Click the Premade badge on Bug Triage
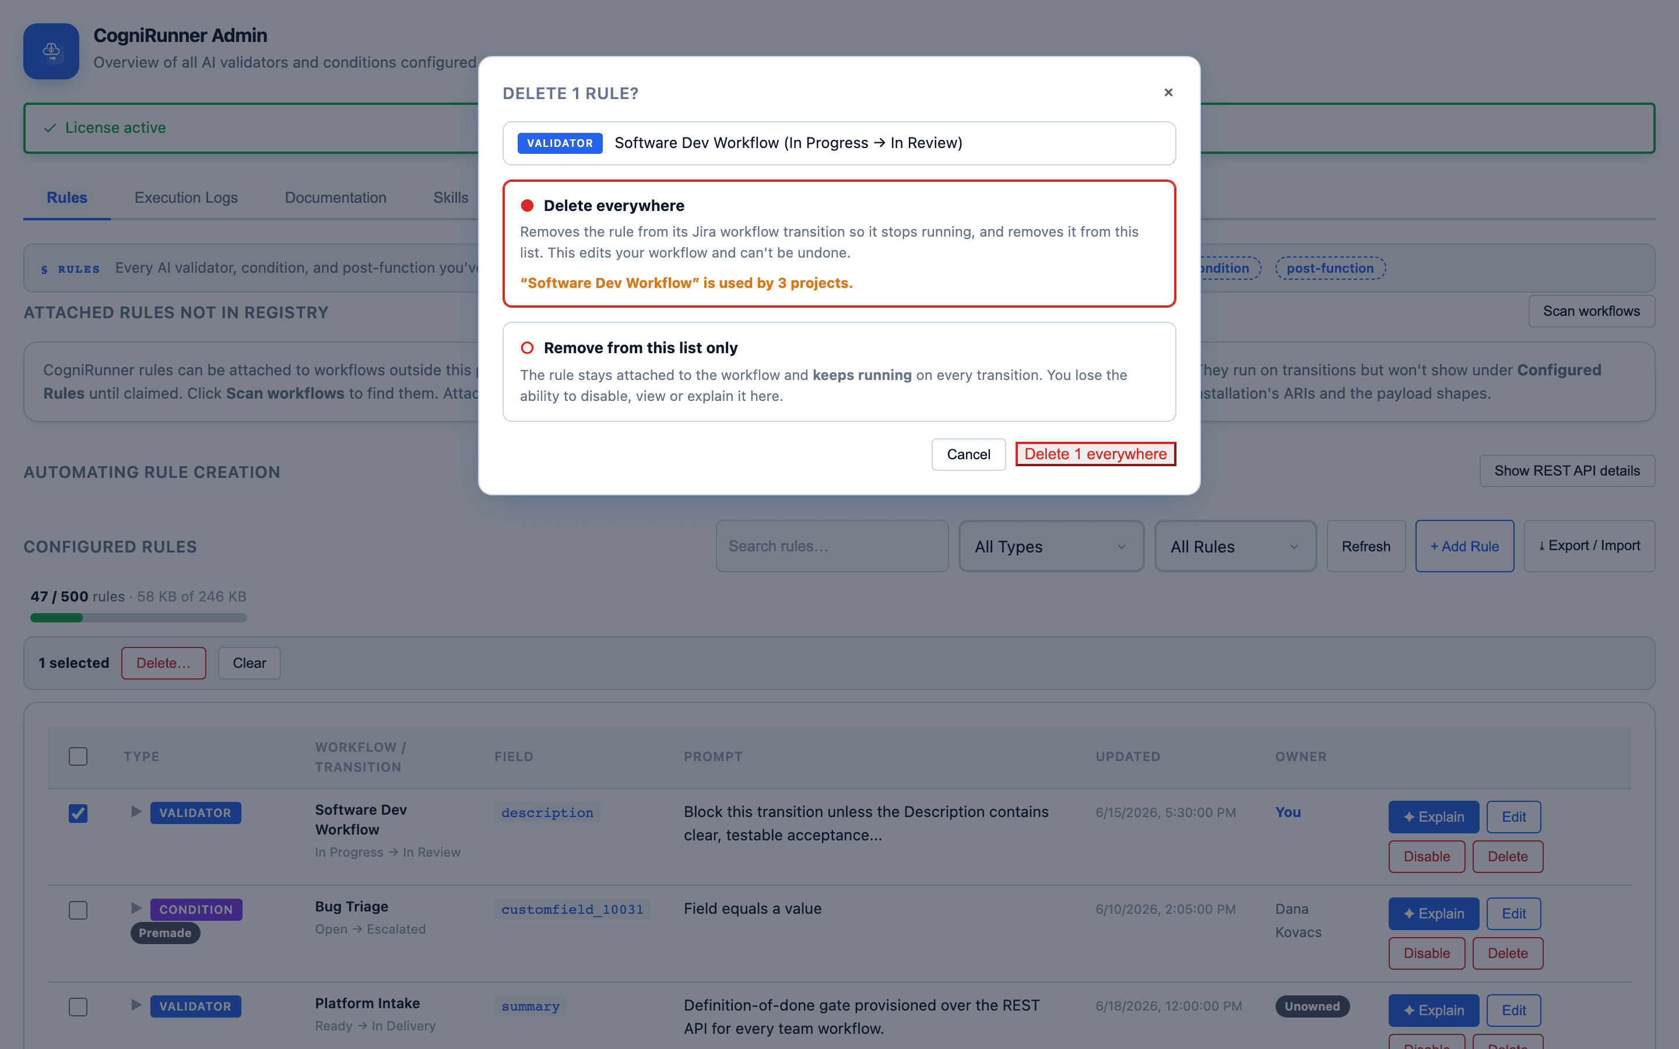Image resolution: width=1679 pixels, height=1049 pixels. click(165, 933)
